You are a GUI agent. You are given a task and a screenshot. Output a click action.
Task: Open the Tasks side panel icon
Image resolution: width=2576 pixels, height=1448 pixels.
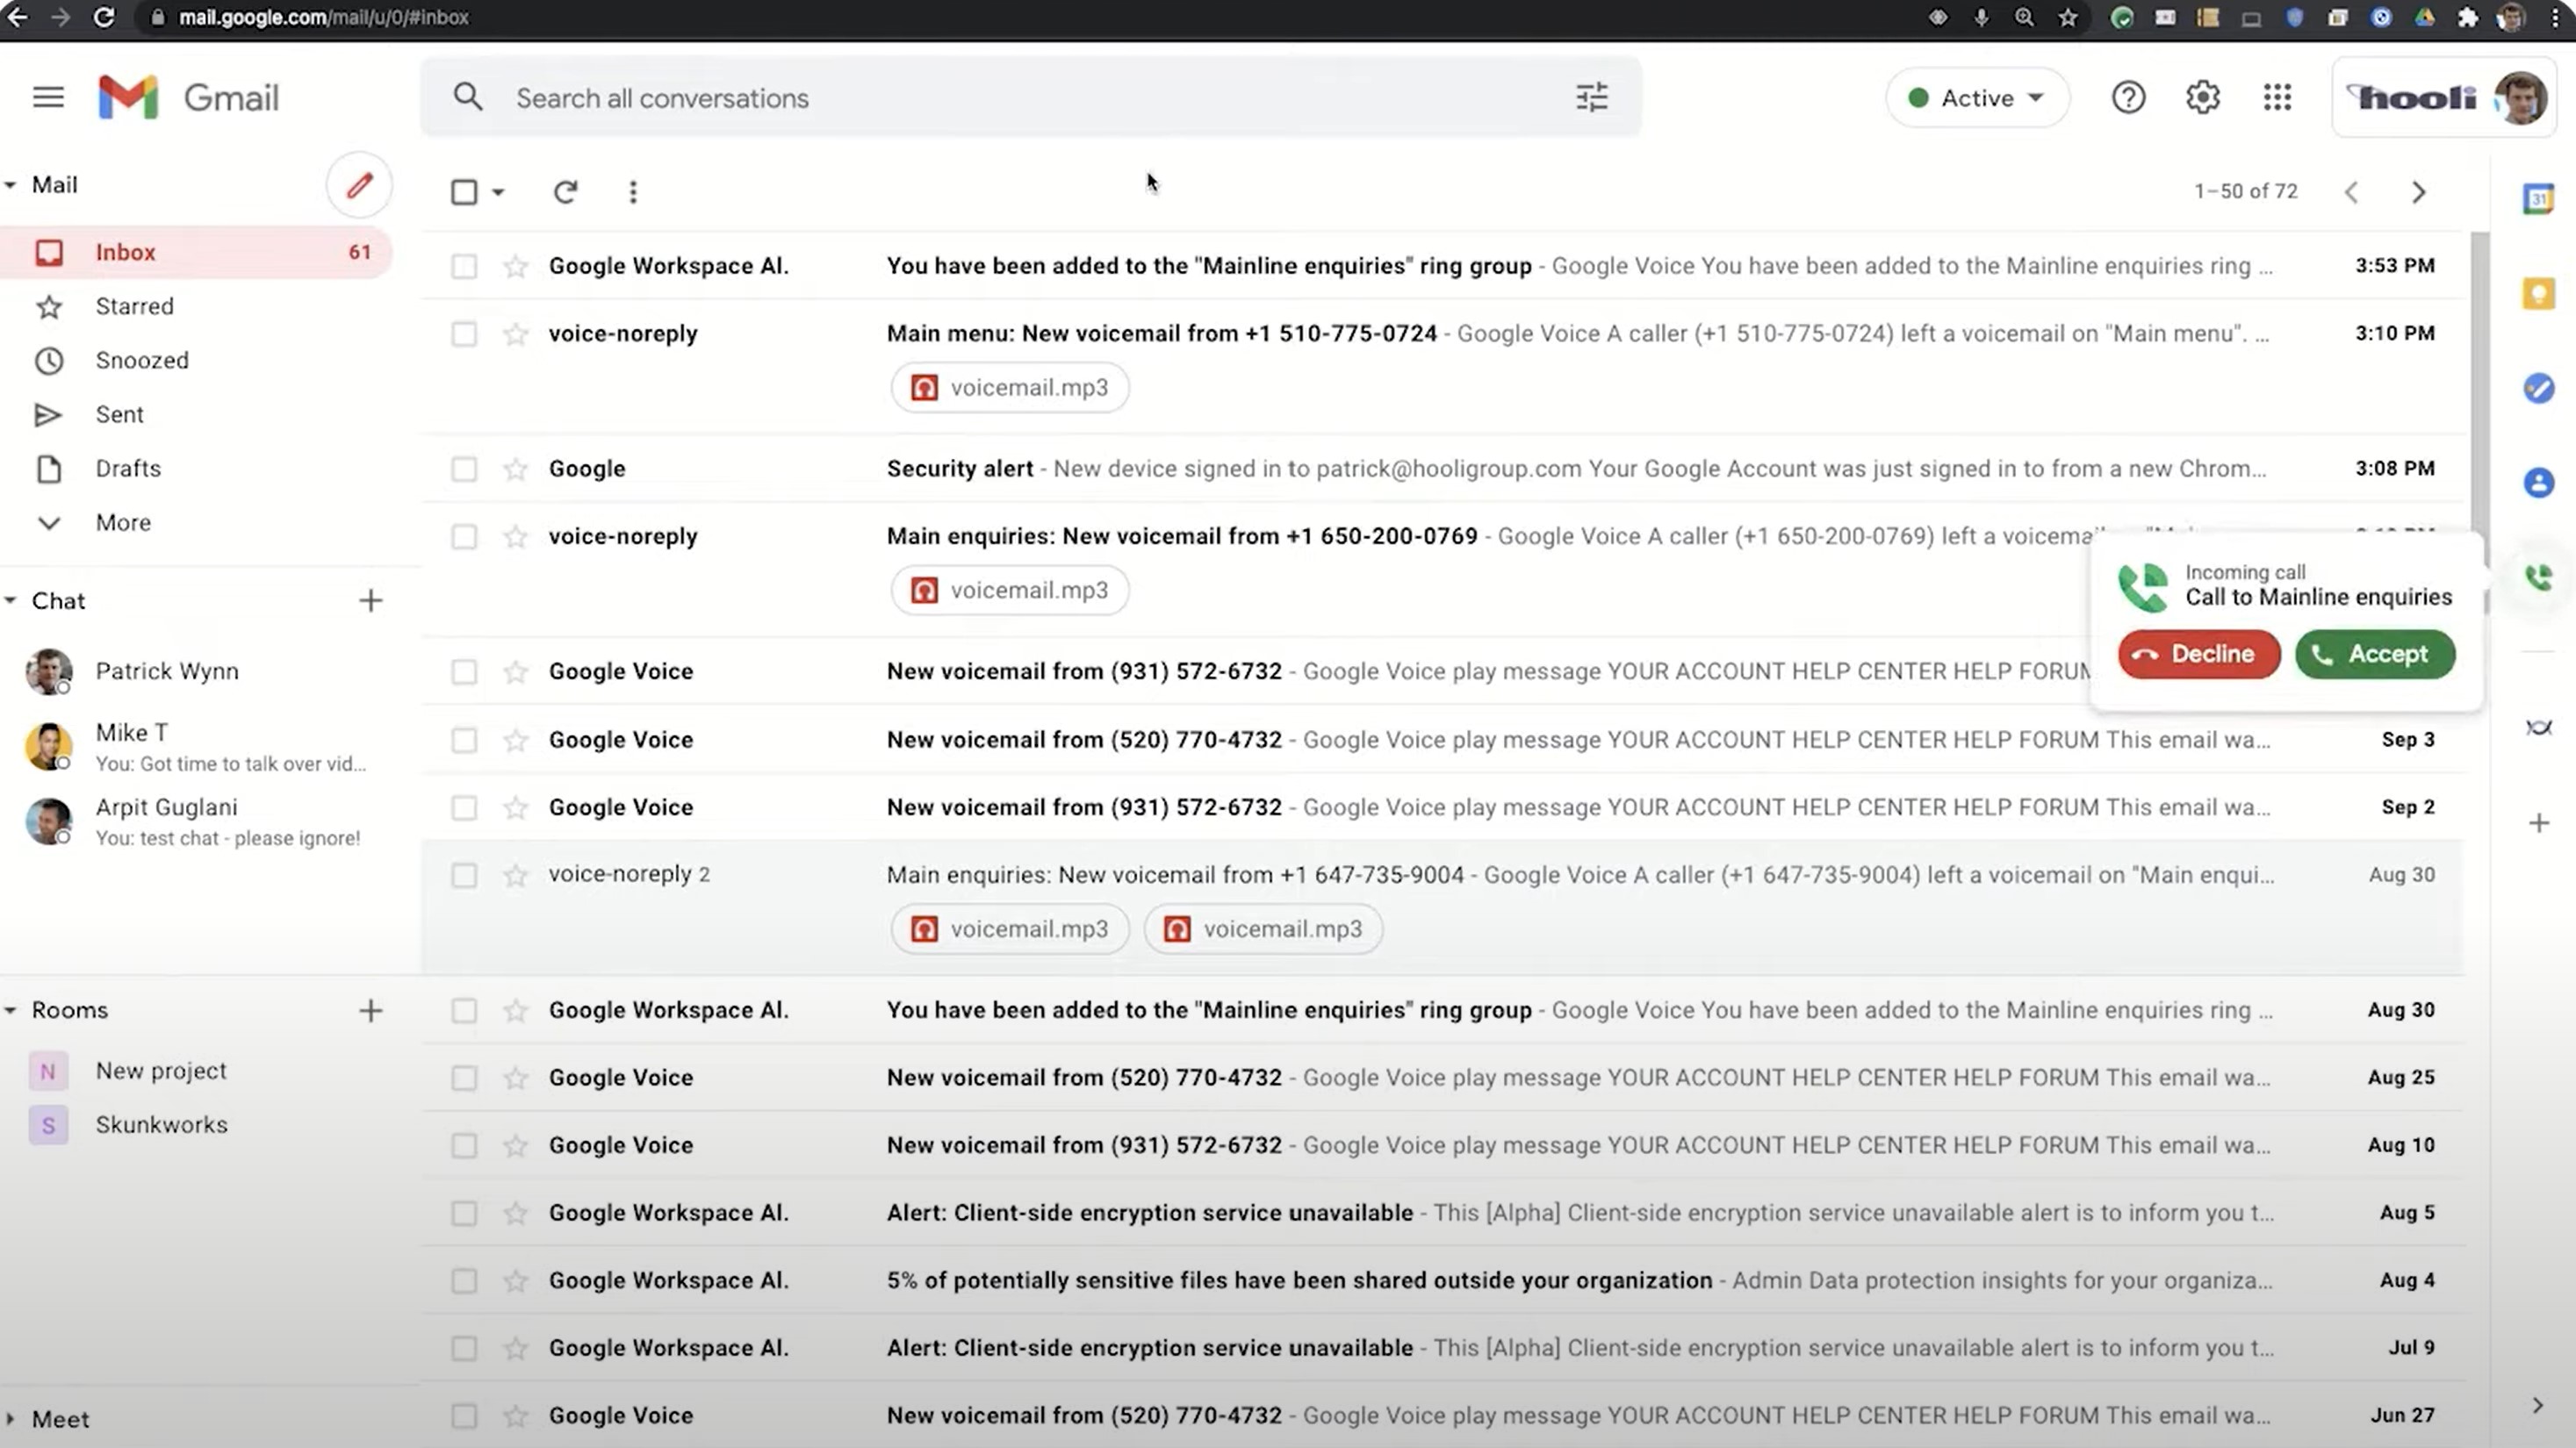[2538, 388]
